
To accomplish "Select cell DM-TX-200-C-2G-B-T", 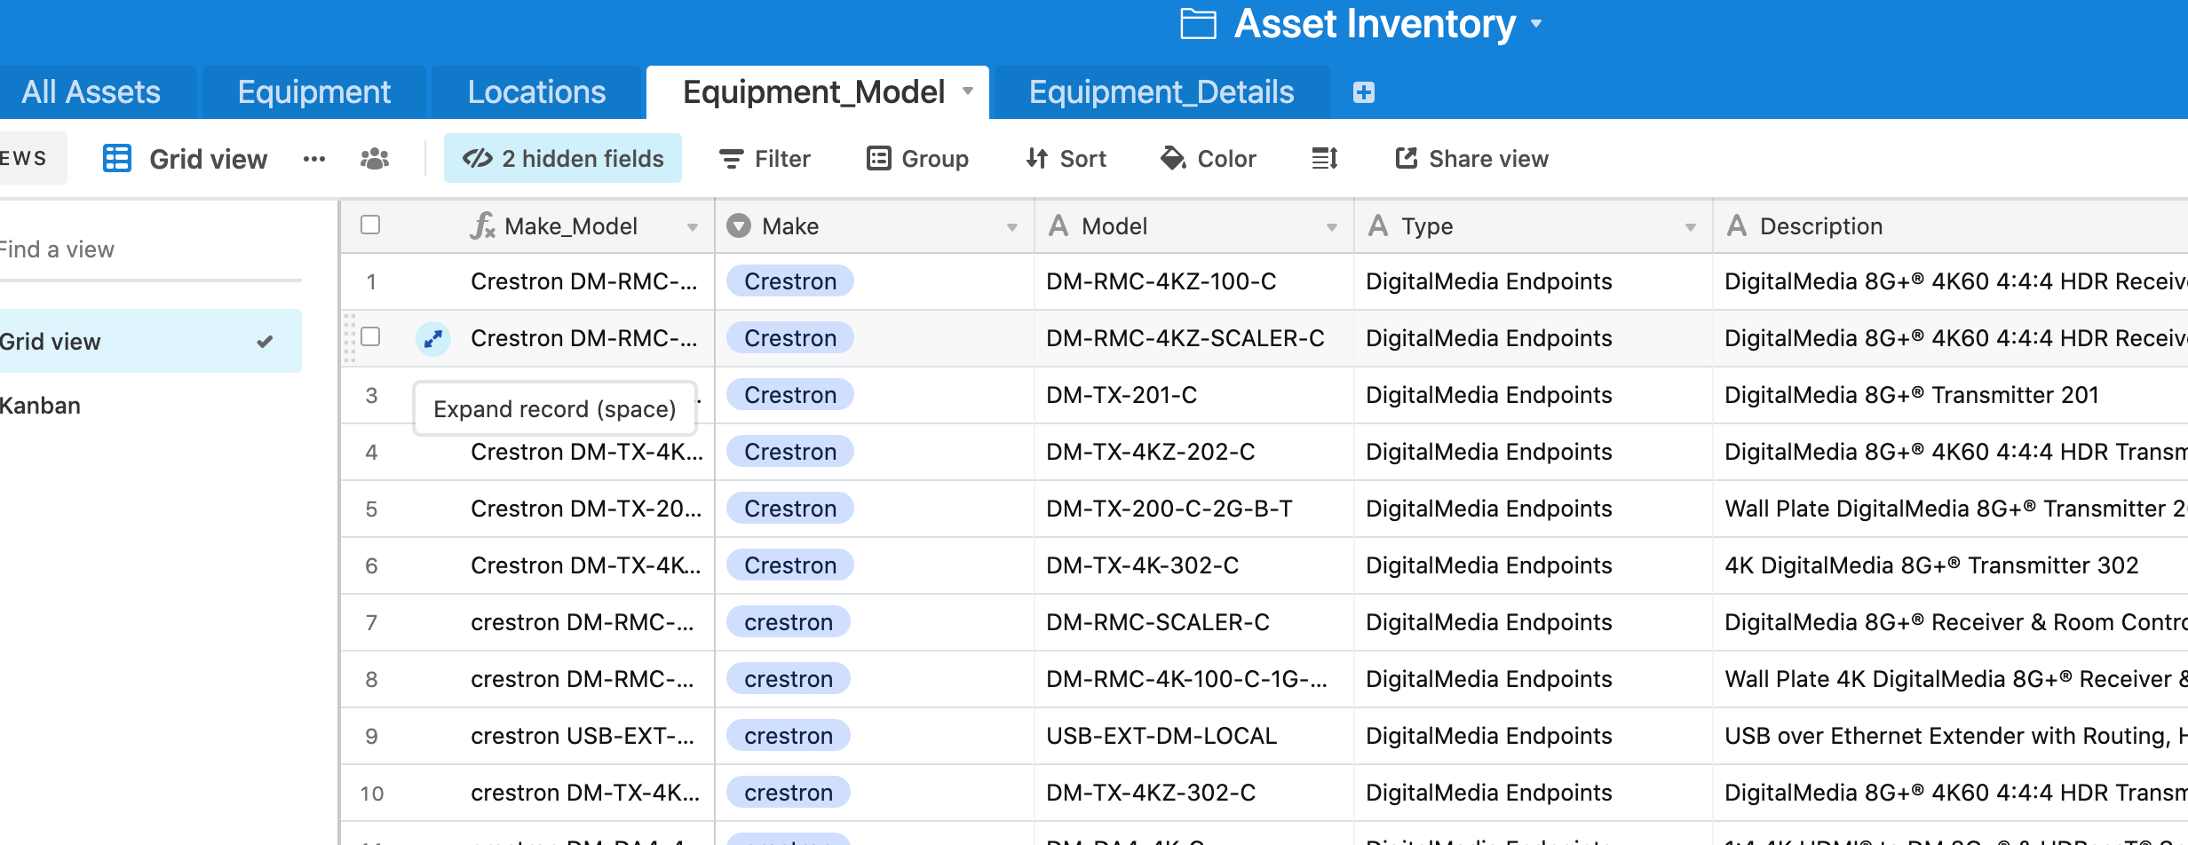I will 1194,509.
